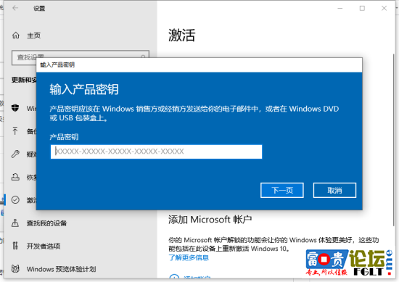Viewport: 399px width, 282px height.
Task: Click the Windows Insider cat icon
Action: [15, 268]
